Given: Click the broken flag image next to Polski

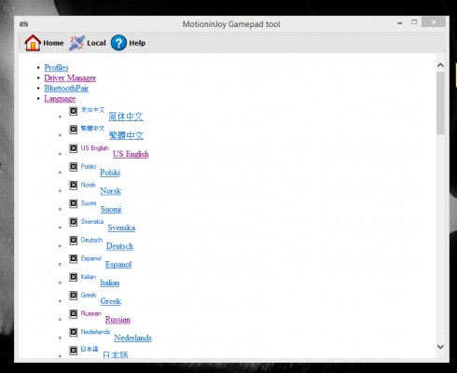Looking at the screenshot, I should (x=73, y=167).
